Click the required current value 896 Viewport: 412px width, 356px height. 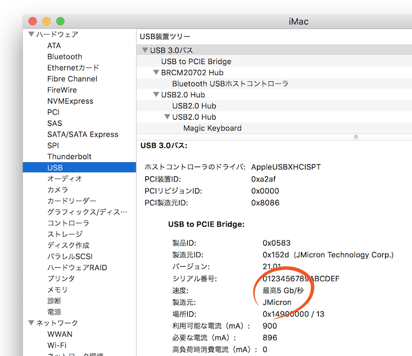(270, 338)
